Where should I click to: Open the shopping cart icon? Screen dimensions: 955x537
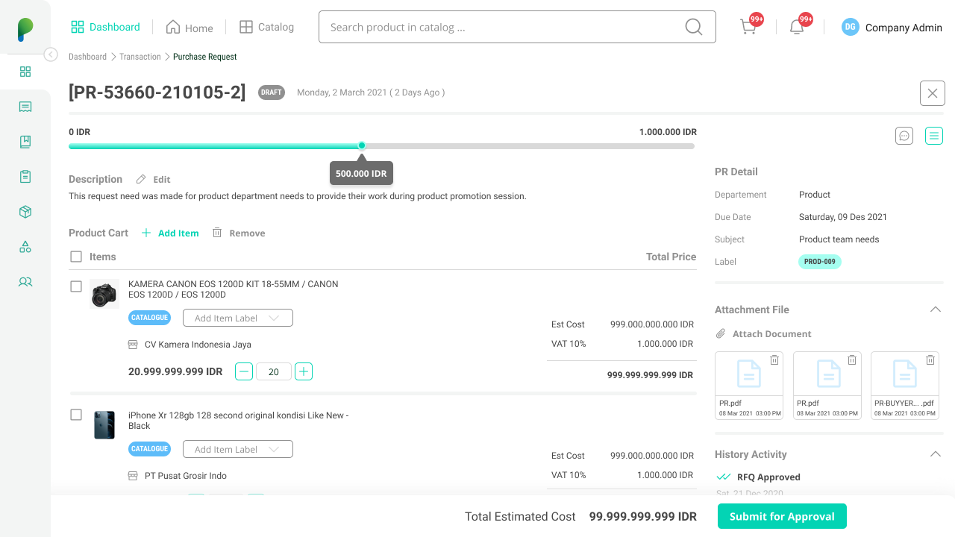[x=748, y=27]
